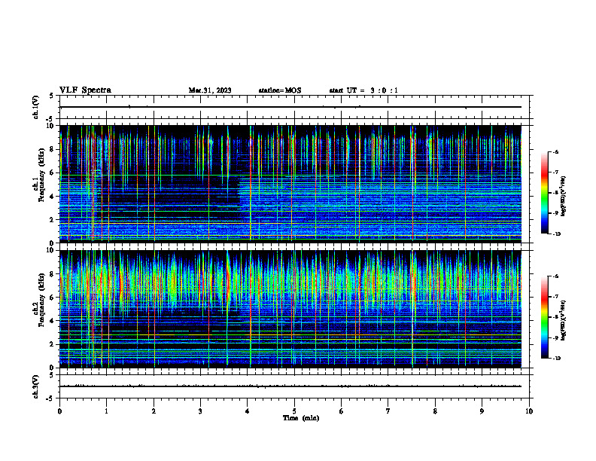Click the "-7" label on ch.2 color bar
The height and width of the screenshot is (461, 596).
click(555, 297)
